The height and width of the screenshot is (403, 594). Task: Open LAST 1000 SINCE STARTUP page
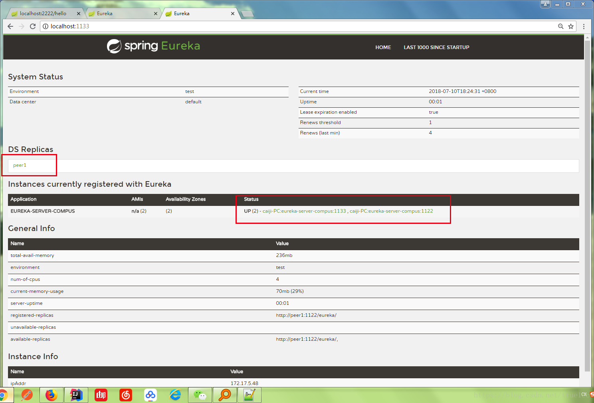pos(436,47)
